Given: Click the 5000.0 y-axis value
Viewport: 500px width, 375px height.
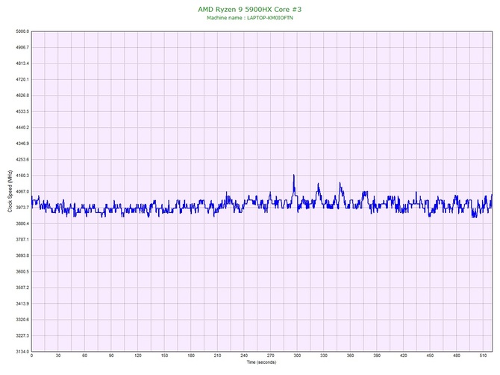Looking at the screenshot, I should point(22,31).
